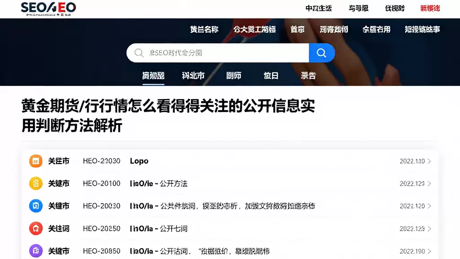Open the entry title in purple icon row
This screenshot has width=460, height=259.
point(200,251)
